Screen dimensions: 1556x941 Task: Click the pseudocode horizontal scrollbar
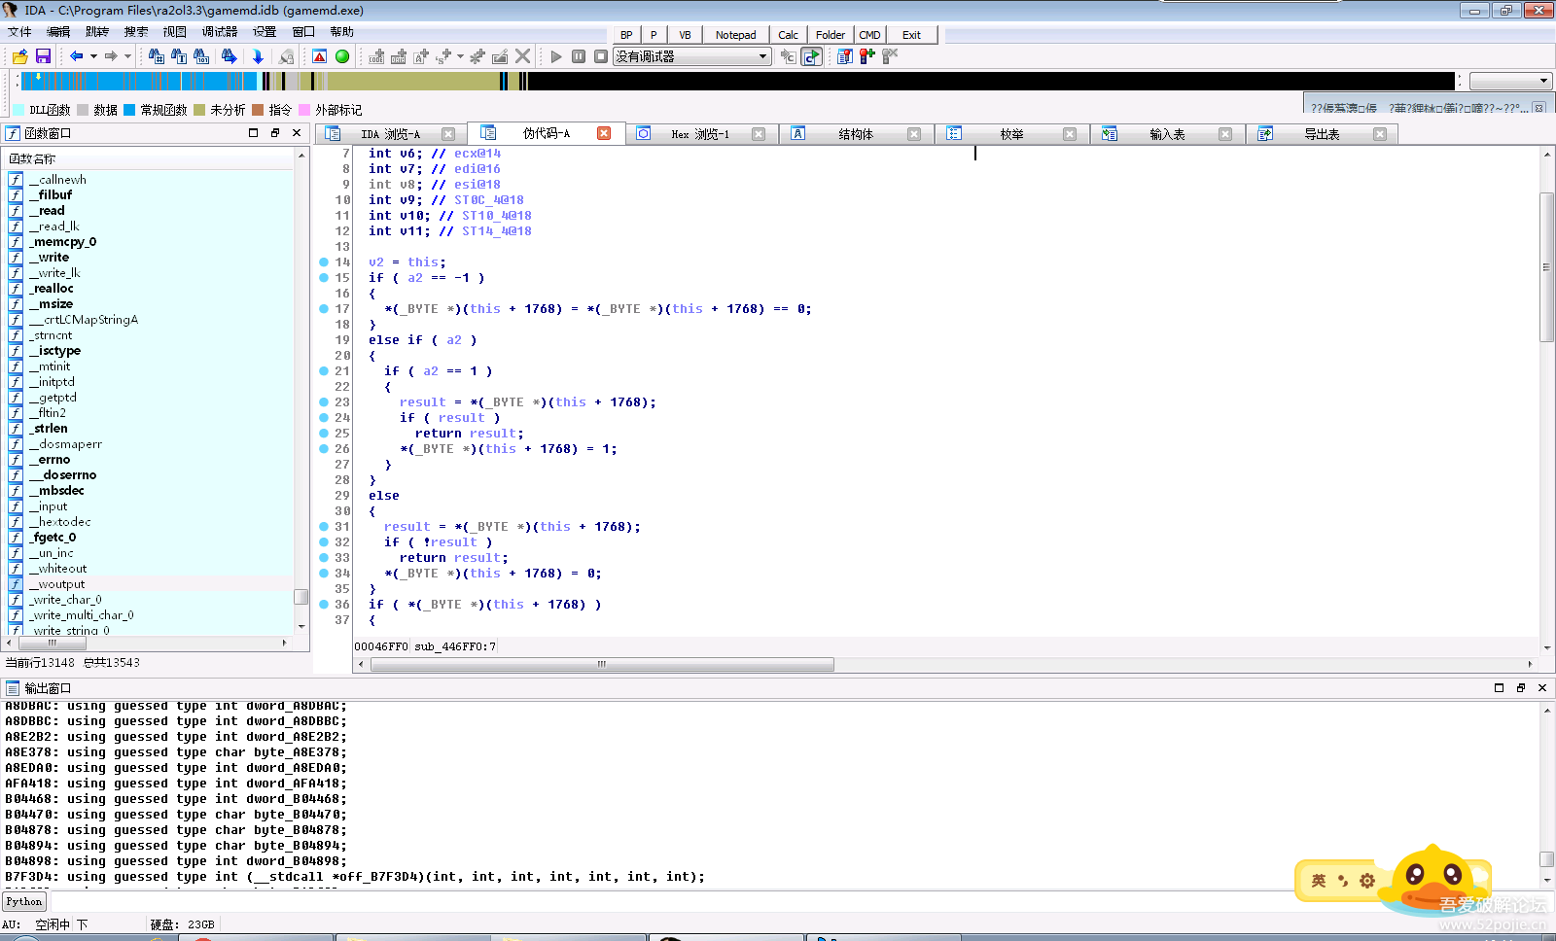[x=602, y=665]
